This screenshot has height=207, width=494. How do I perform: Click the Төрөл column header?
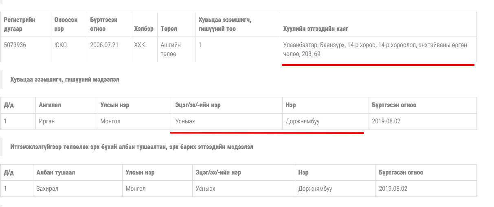pyautogui.click(x=169, y=29)
